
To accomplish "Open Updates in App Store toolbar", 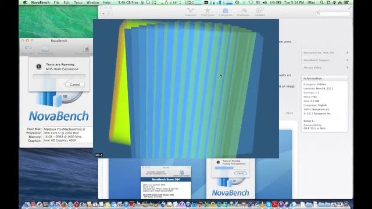I will [260, 12].
